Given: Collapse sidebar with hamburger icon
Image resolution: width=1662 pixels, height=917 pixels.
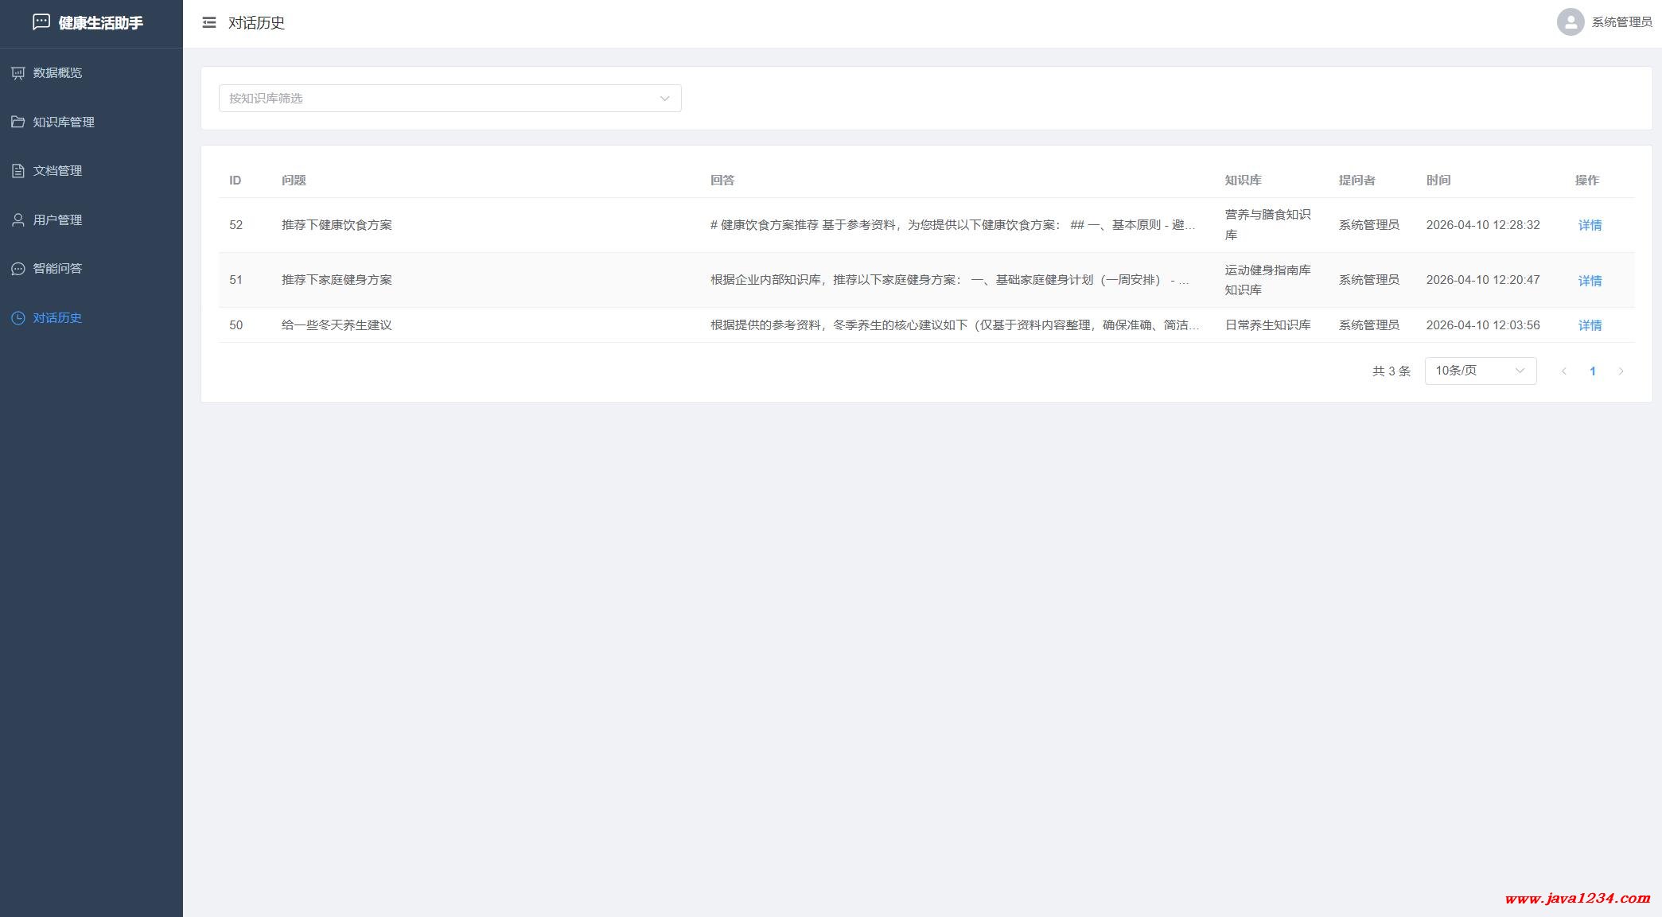Looking at the screenshot, I should [x=209, y=23].
